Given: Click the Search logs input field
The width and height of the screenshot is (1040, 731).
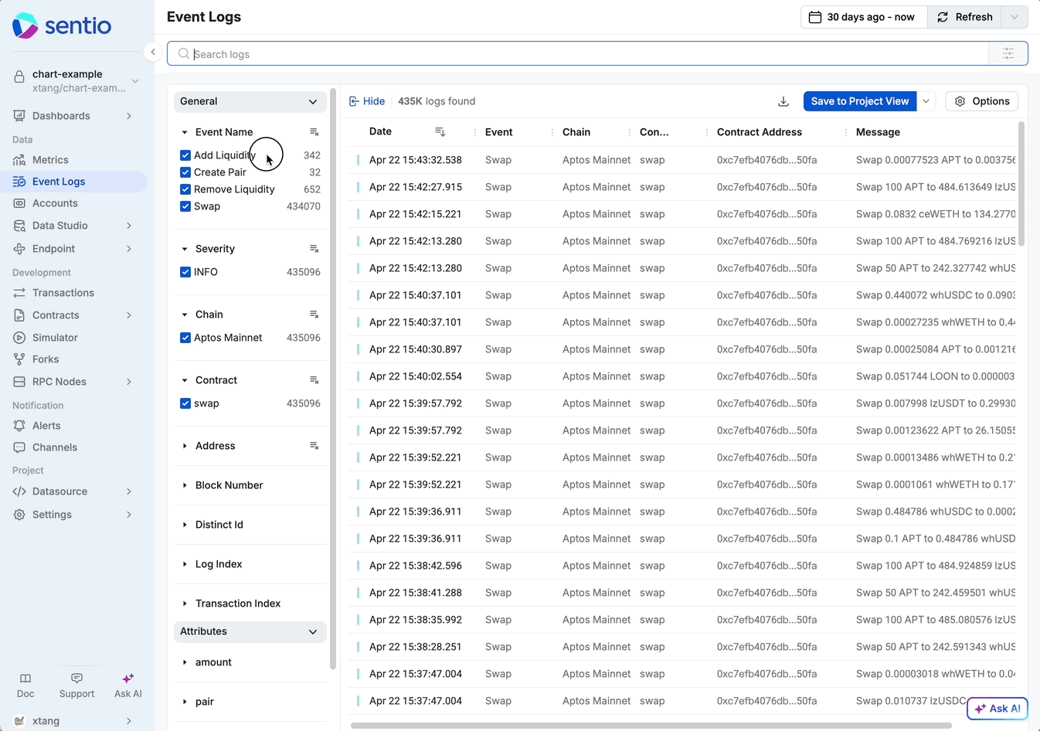Looking at the screenshot, I should (x=587, y=54).
